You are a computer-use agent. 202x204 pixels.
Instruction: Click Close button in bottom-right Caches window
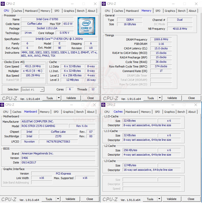click(x=191, y=199)
